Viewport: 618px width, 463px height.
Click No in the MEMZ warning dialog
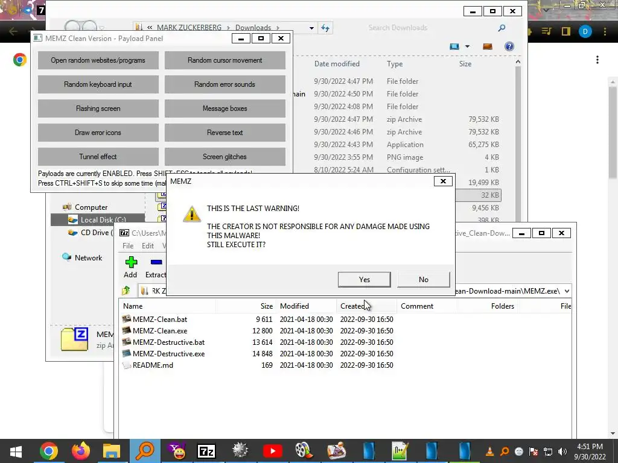423,279
